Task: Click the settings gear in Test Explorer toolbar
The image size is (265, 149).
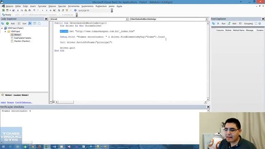Action: coord(260,24)
